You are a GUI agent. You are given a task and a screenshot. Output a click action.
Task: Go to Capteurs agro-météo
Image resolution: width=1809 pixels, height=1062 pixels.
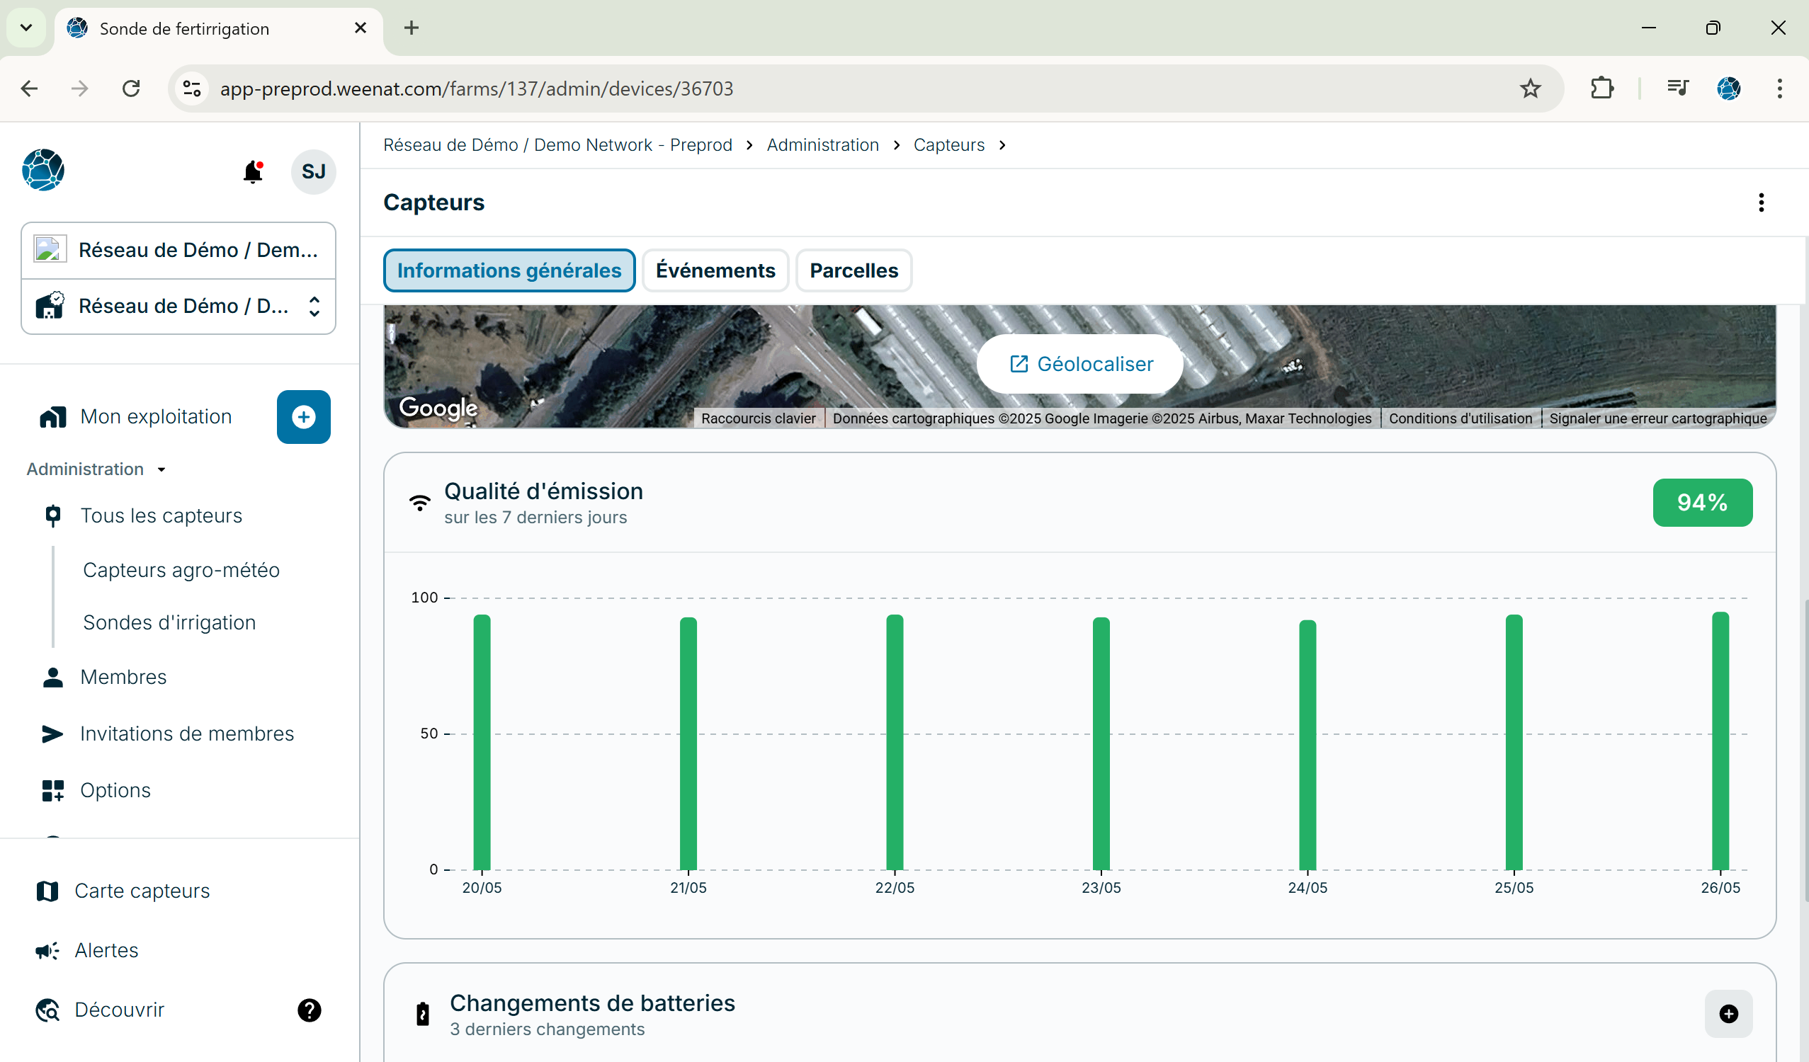tap(181, 570)
